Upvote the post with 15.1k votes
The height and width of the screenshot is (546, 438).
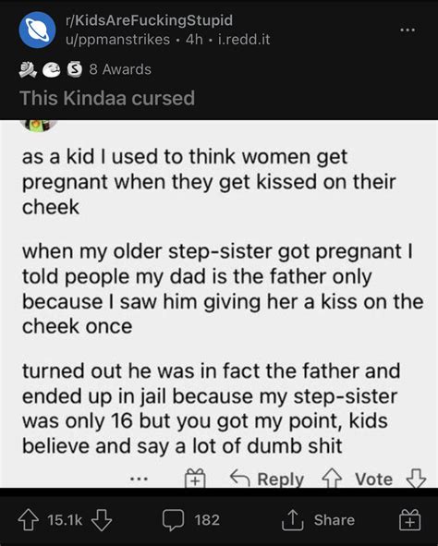[x=29, y=520]
